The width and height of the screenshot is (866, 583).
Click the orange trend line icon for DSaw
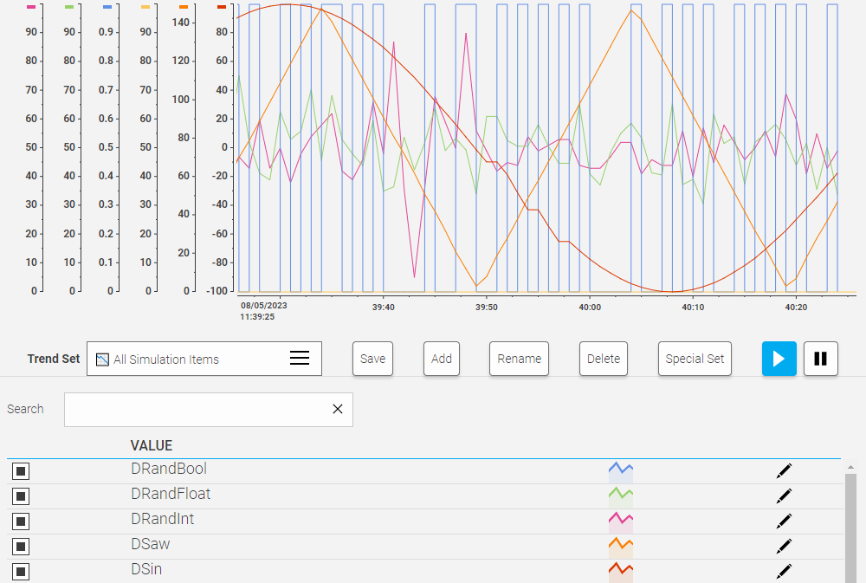622,546
